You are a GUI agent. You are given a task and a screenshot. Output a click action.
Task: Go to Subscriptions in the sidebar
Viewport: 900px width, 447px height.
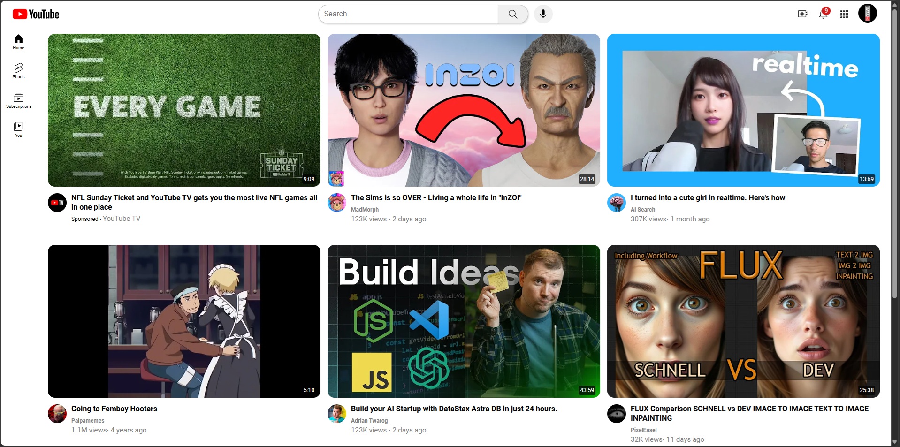point(18,100)
